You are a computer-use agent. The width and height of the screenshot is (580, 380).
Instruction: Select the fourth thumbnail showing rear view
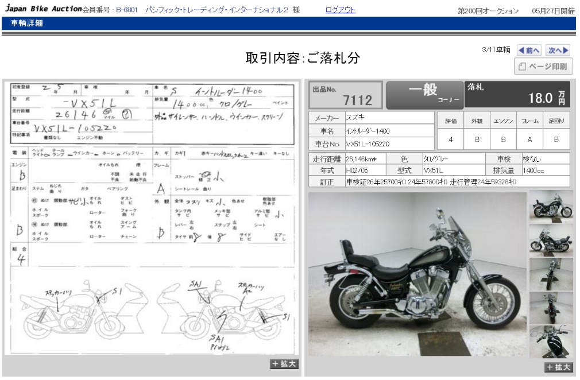tap(551, 308)
